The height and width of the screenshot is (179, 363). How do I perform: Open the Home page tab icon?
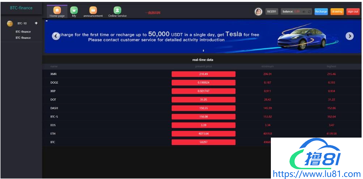pos(57,10)
